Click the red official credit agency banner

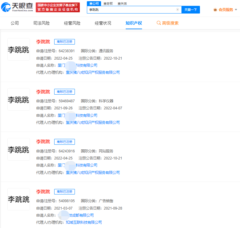pos(58,7)
